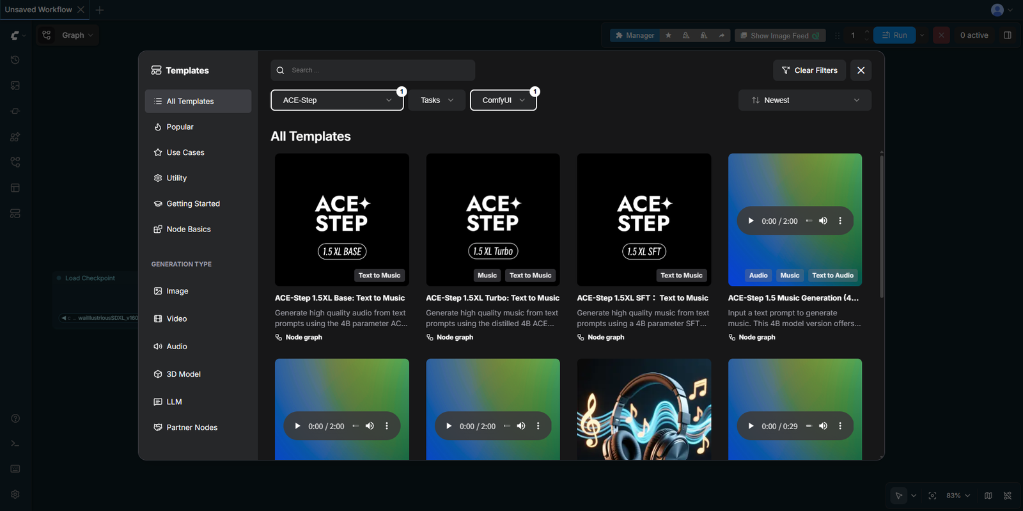The height and width of the screenshot is (511, 1023).
Task: Expand the pointer mode dropdown arrow
Action: click(x=914, y=496)
